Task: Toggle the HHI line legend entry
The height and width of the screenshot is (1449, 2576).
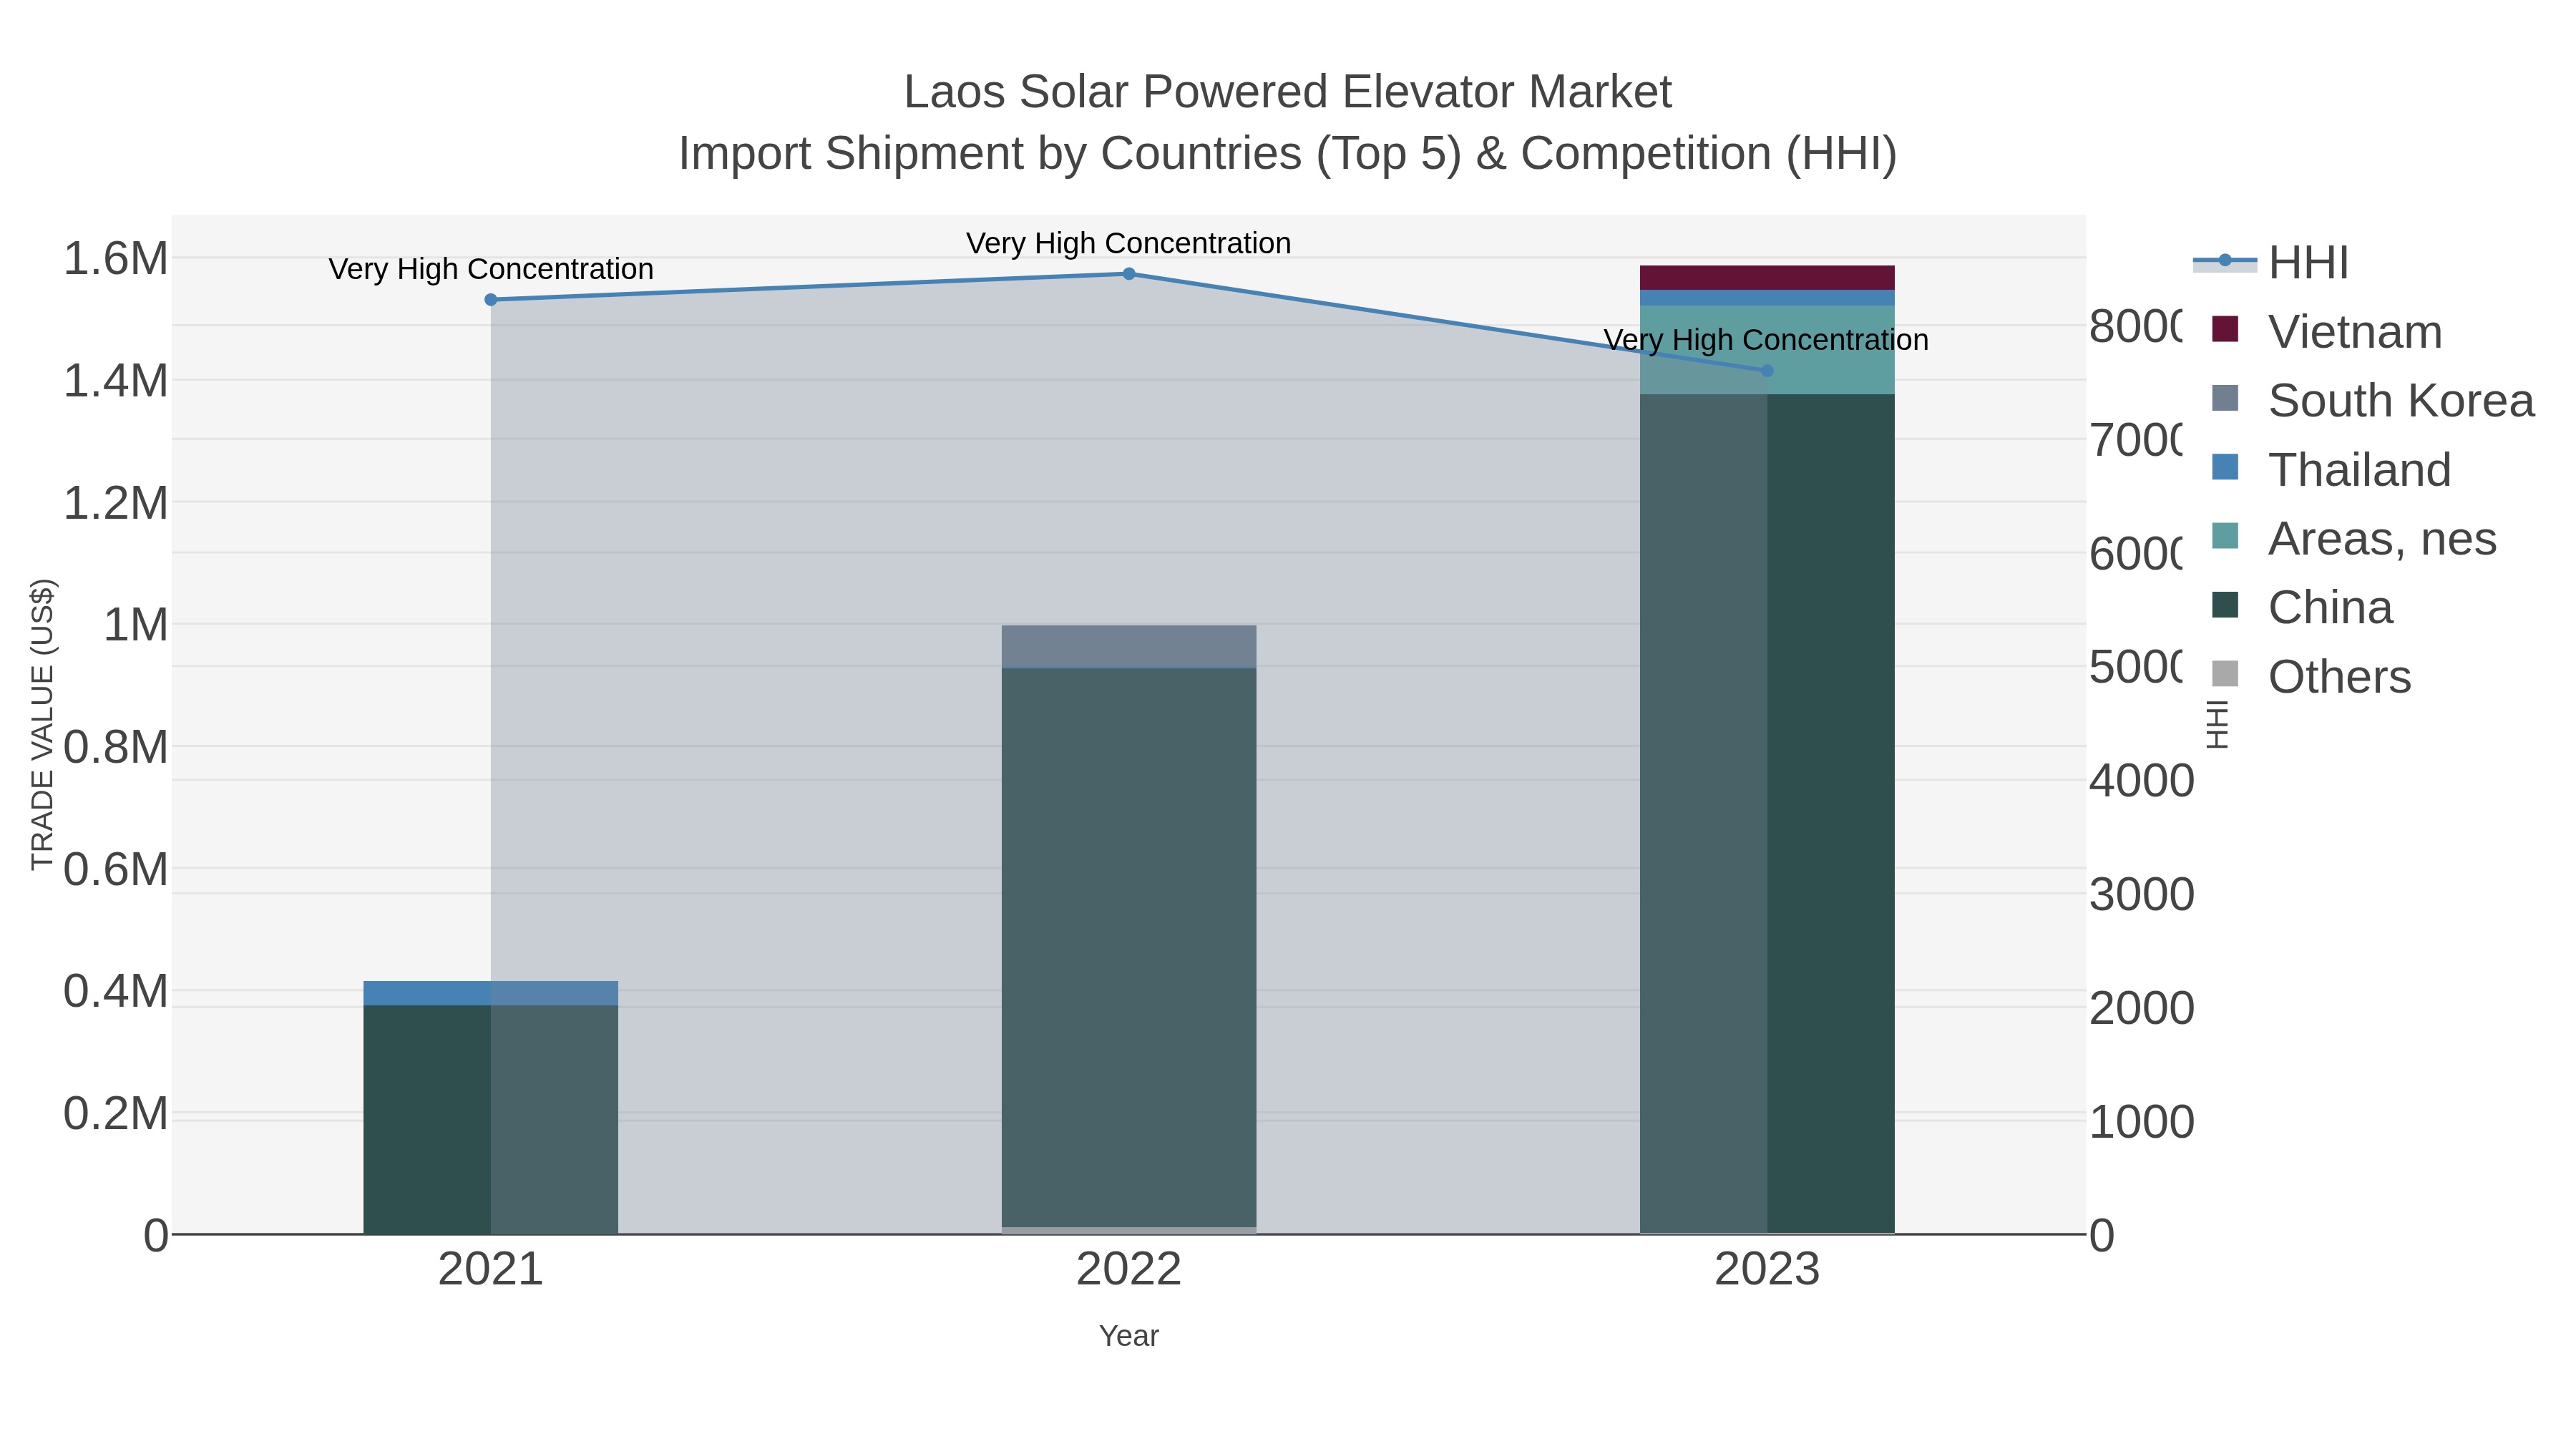Action: [x=2270, y=263]
